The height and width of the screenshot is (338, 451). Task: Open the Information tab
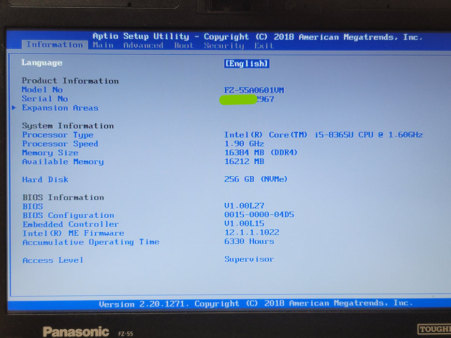coord(55,45)
